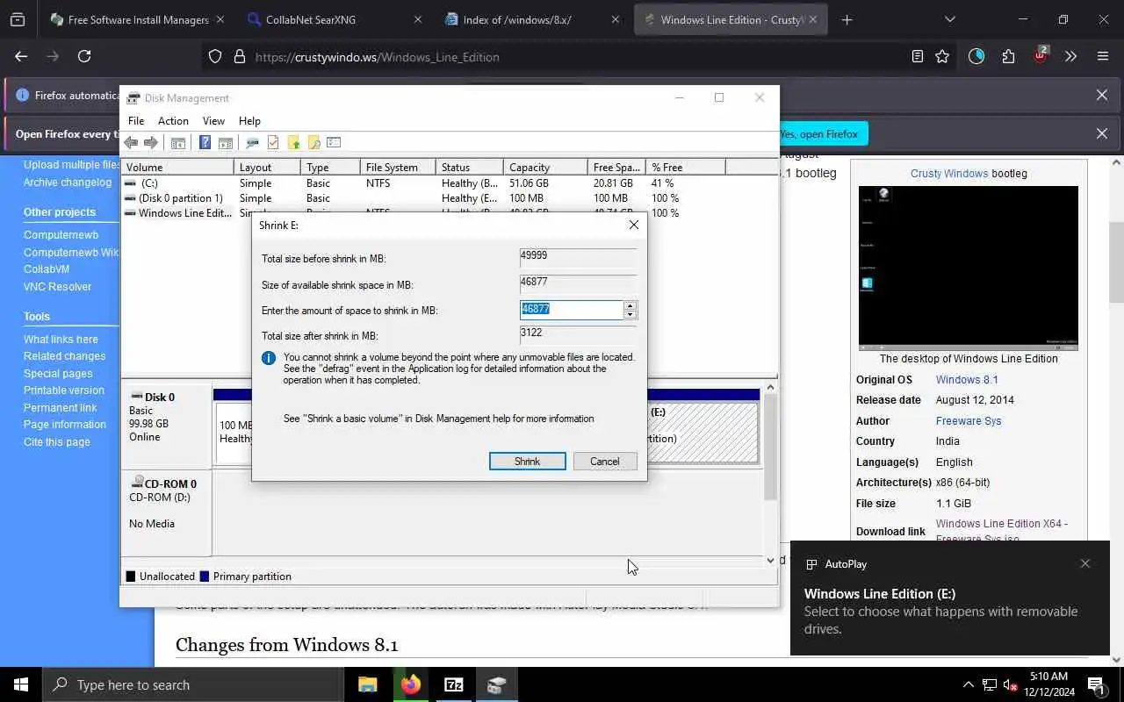
Task: Click the blue circular Firefox toolbar icon
Action: click(x=976, y=56)
